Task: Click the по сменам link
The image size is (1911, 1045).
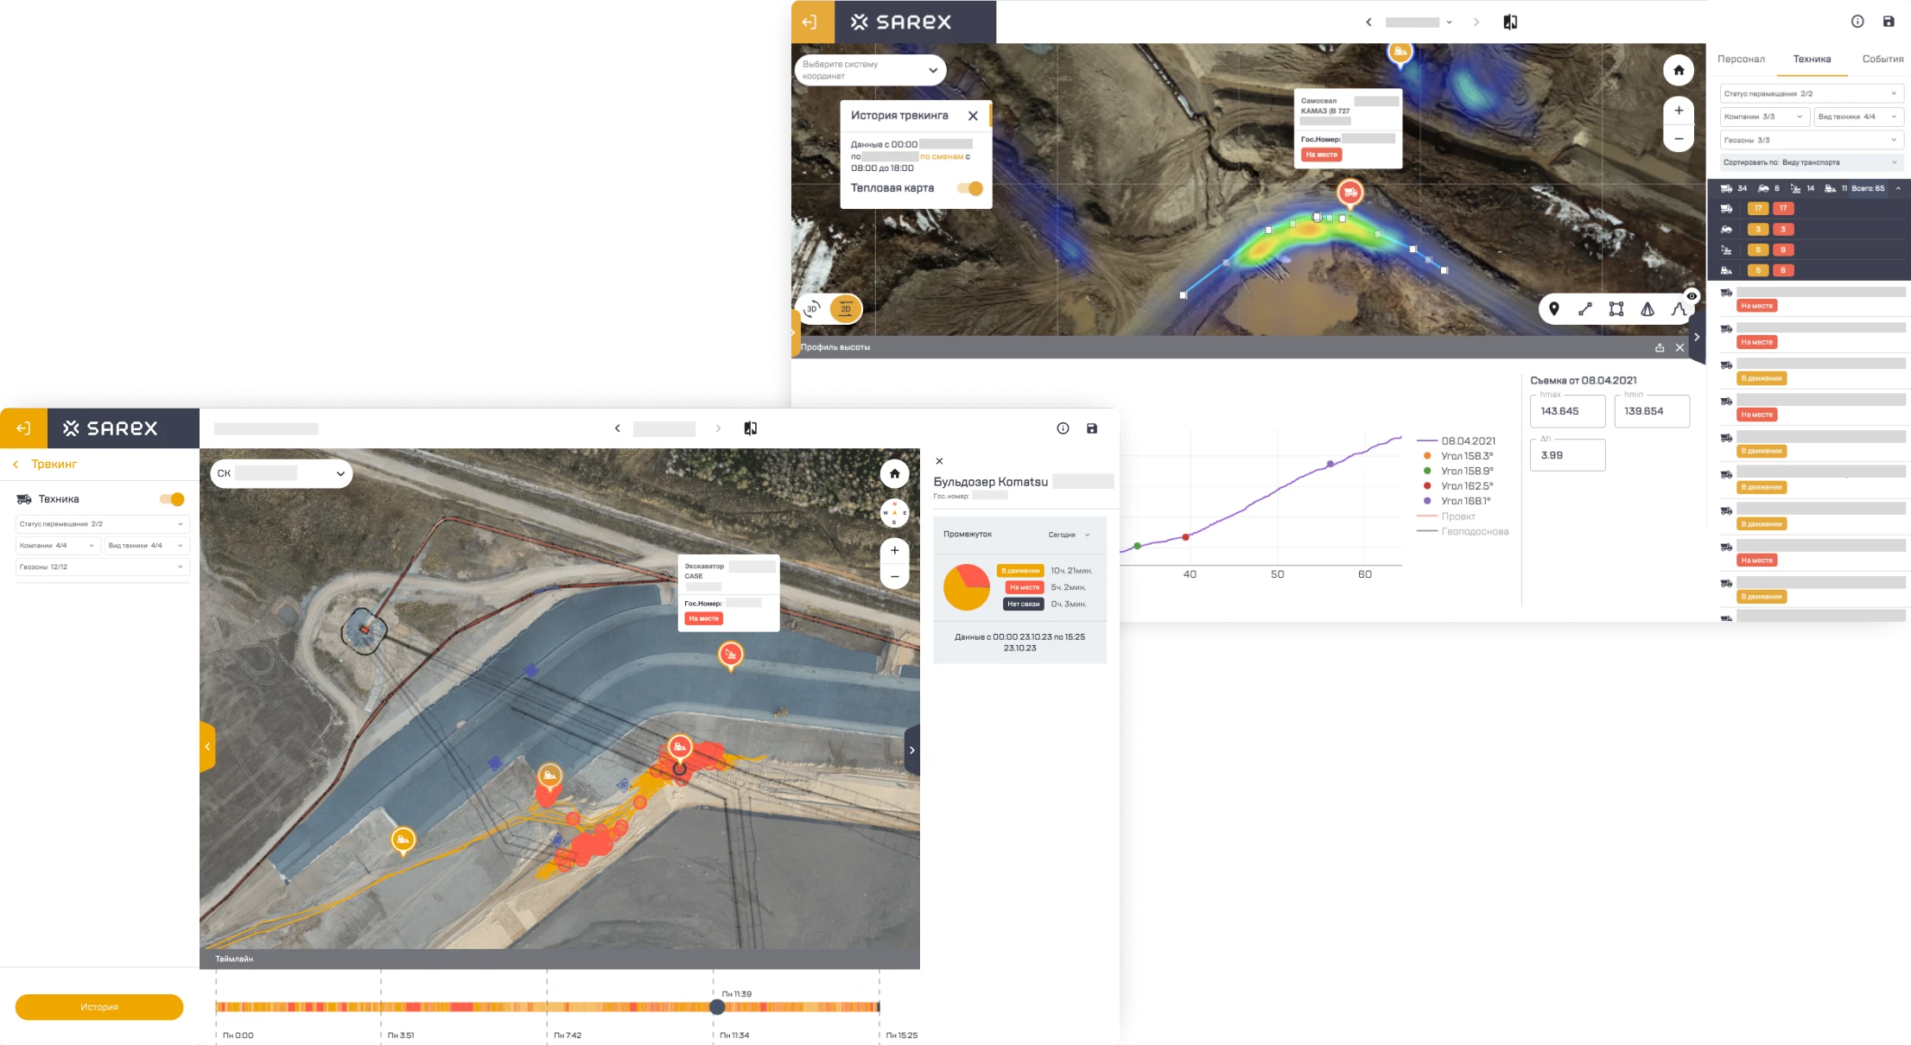Action: coord(942,156)
